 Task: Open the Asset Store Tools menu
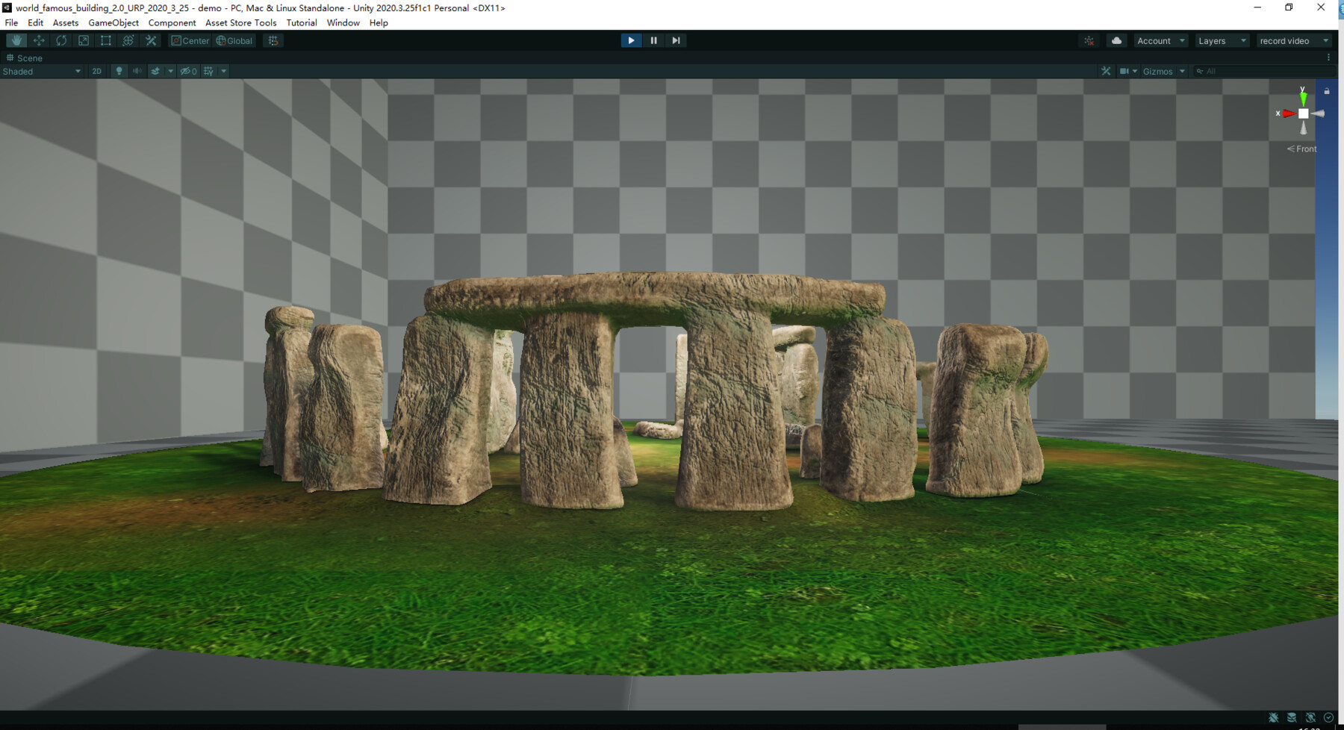click(x=240, y=22)
